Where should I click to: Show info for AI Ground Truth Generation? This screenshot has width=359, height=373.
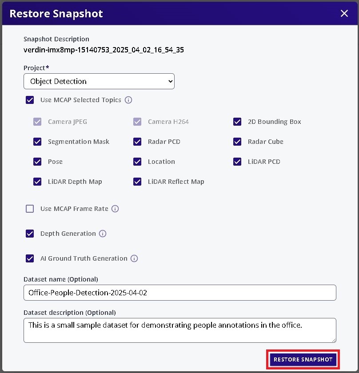click(x=134, y=258)
